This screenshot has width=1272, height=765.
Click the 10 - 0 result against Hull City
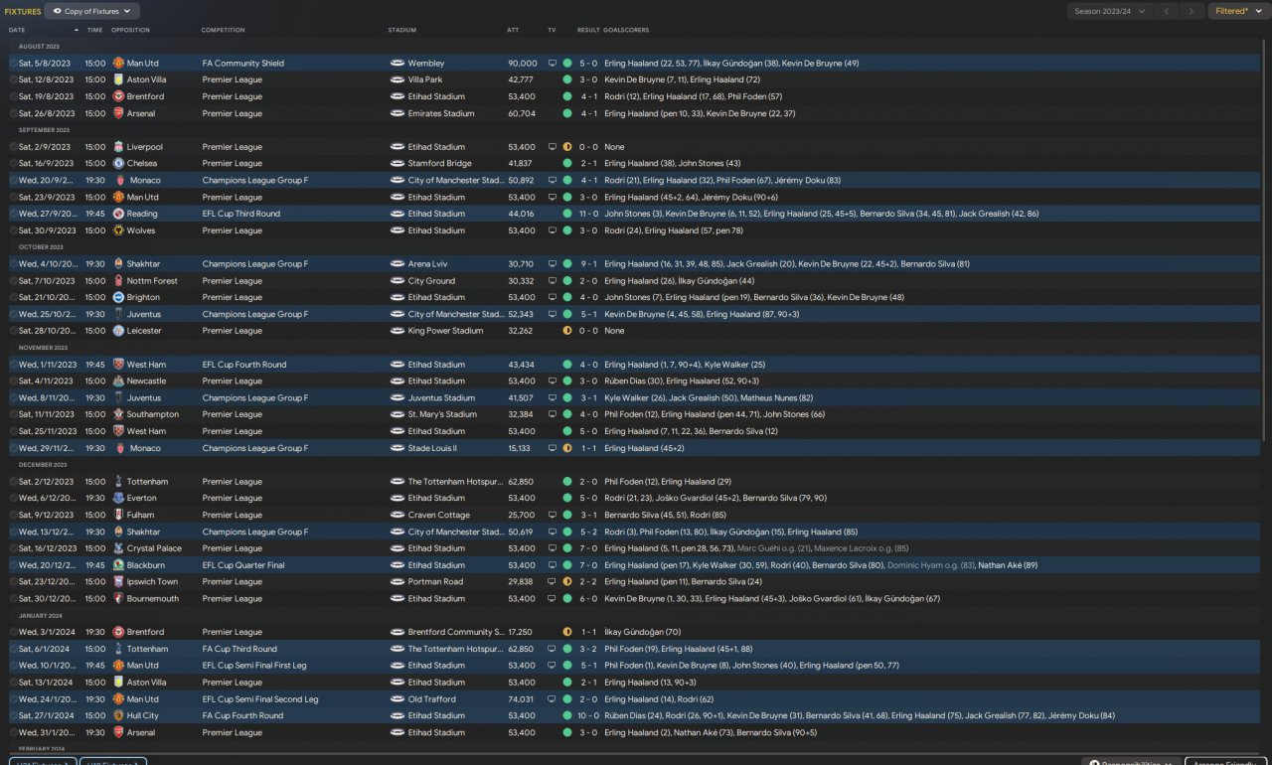pyautogui.click(x=588, y=715)
